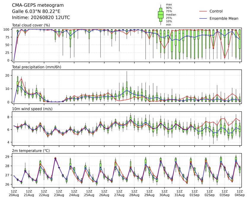
Task: Click the 10m wind speed (m/s) heading
Action: 32,109
